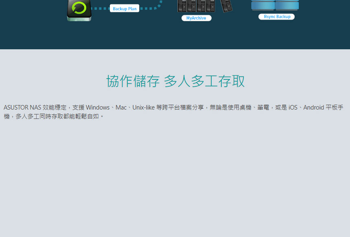Viewport: 350px width, 237px height.
Task: Click the NAS drive bays image above MyArchive
Action: tap(196, 6)
